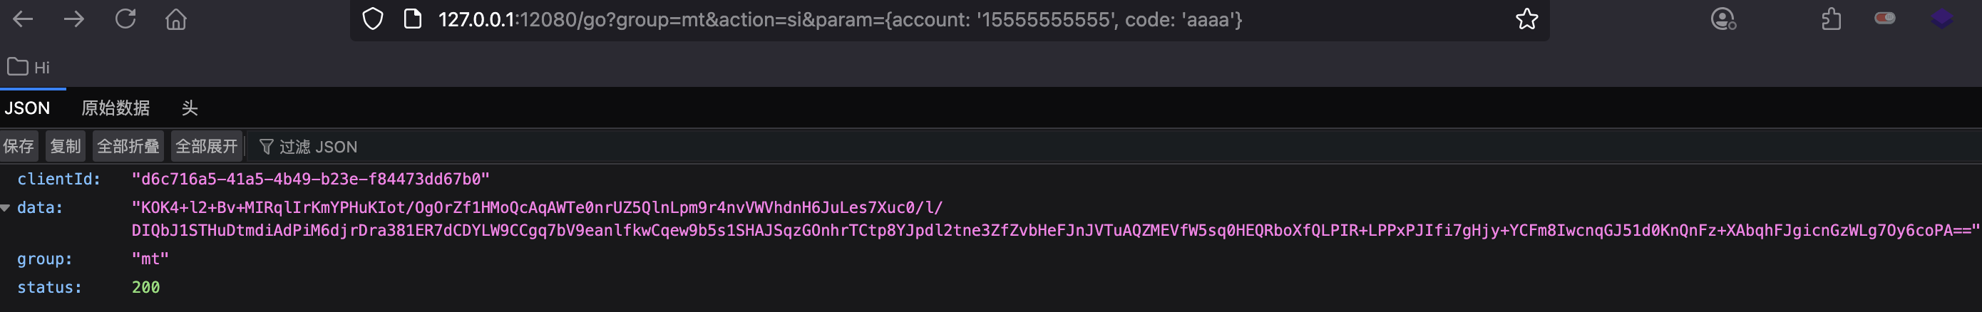Viewport: 1982px width, 312px height.
Task: Reload the current page
Action: coord(125,19)
